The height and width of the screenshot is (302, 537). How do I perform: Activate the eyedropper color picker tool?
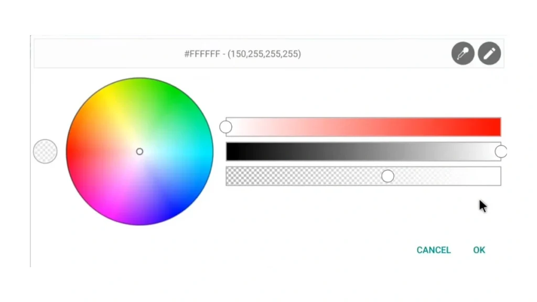(x=463, y=53)
